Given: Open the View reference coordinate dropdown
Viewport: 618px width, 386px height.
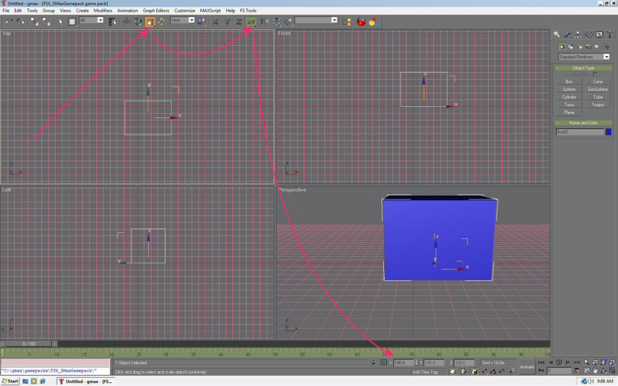Looking at the screenshot, I should tap(182, 20).
